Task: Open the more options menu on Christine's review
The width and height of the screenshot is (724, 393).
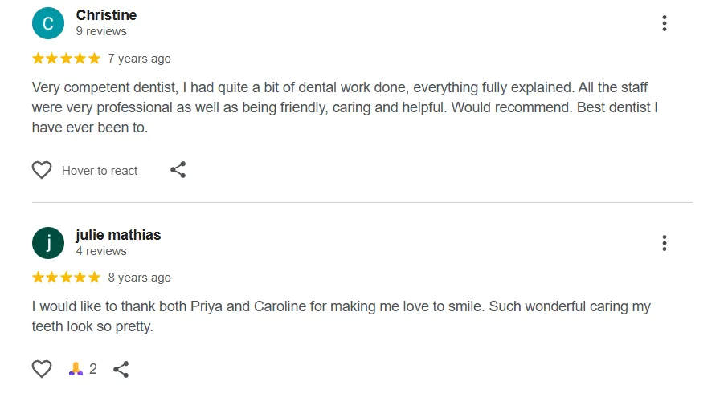Action: (x=664, y=23)
